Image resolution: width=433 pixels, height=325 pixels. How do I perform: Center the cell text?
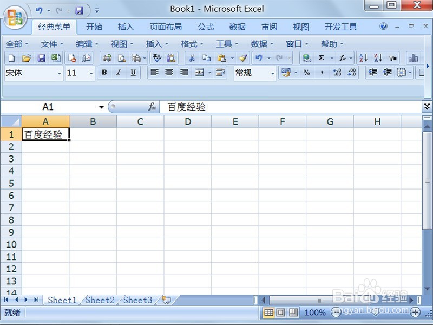(169, 73)
